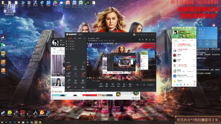The width and height of the screenshot is (221, 124).
Task: Toggle visibility eye of third source row
Action: (66, 46)
